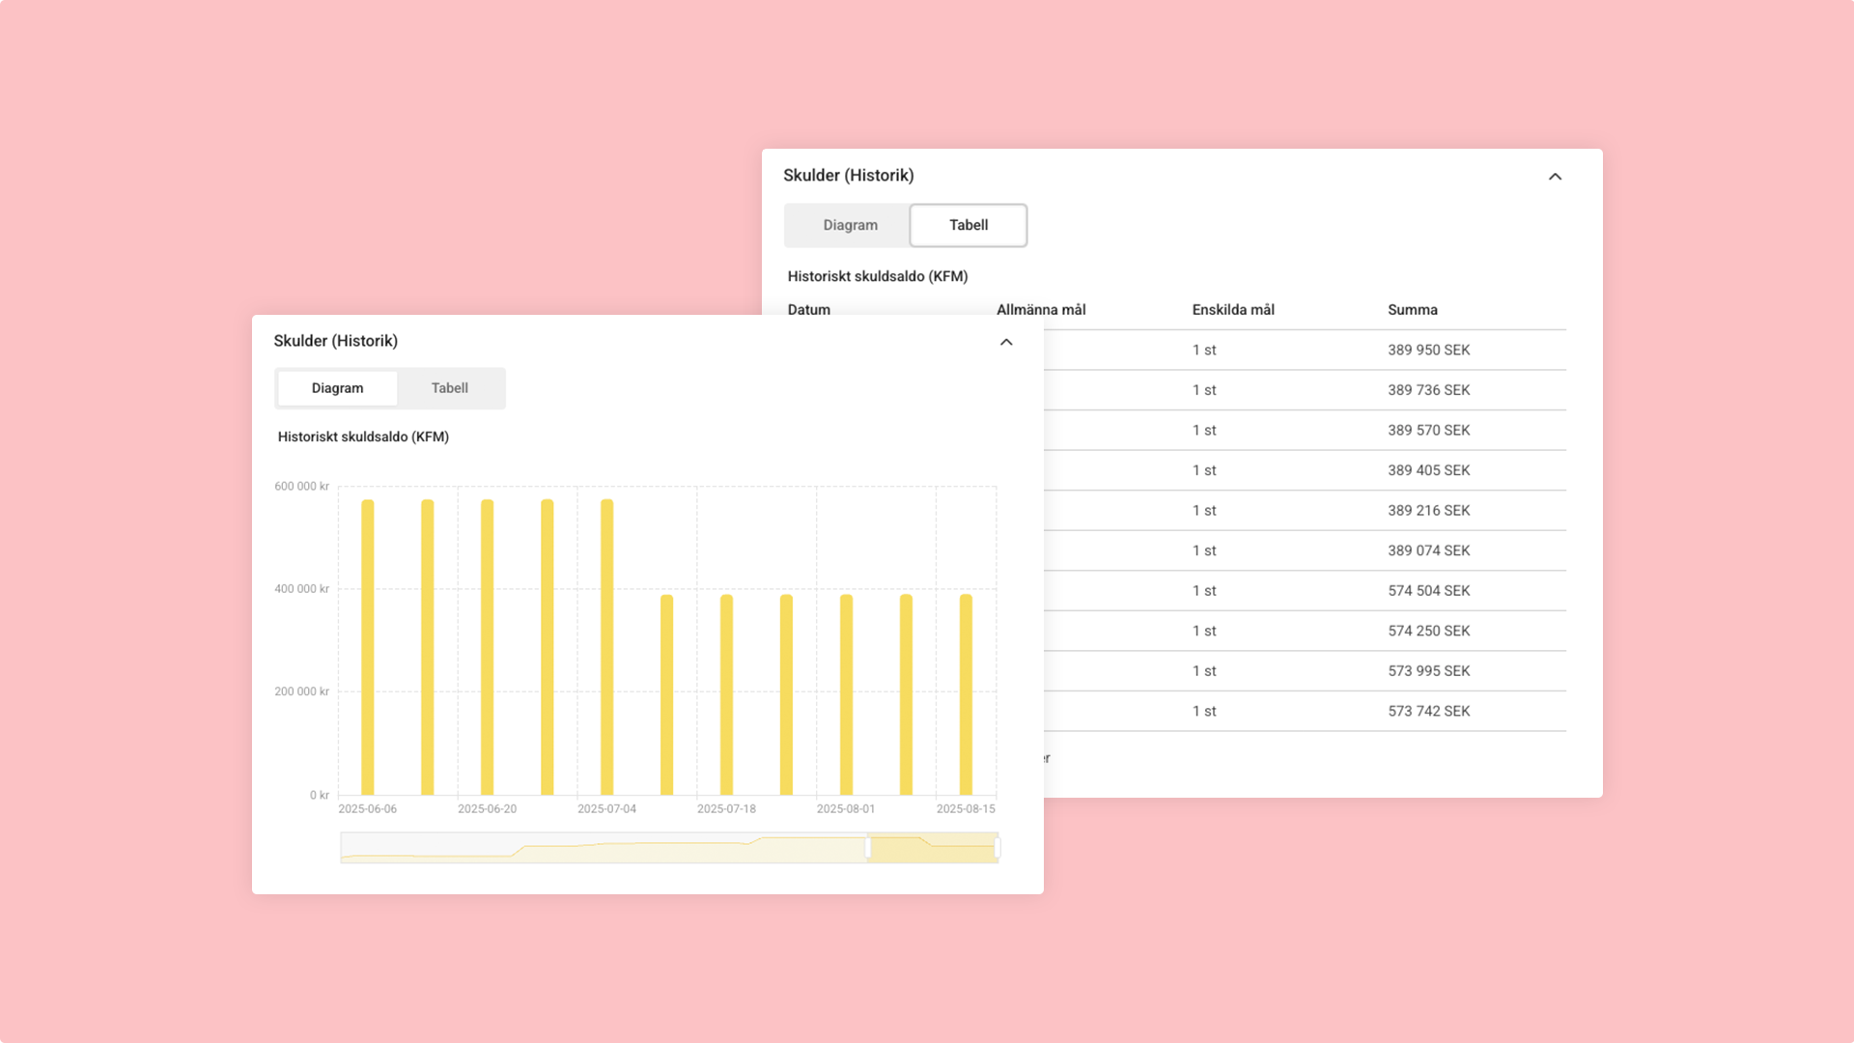Click the yellow bar for 2025-08-01
The width and height of the screenshot is (1854, 1043).
(x=846, y=695)
